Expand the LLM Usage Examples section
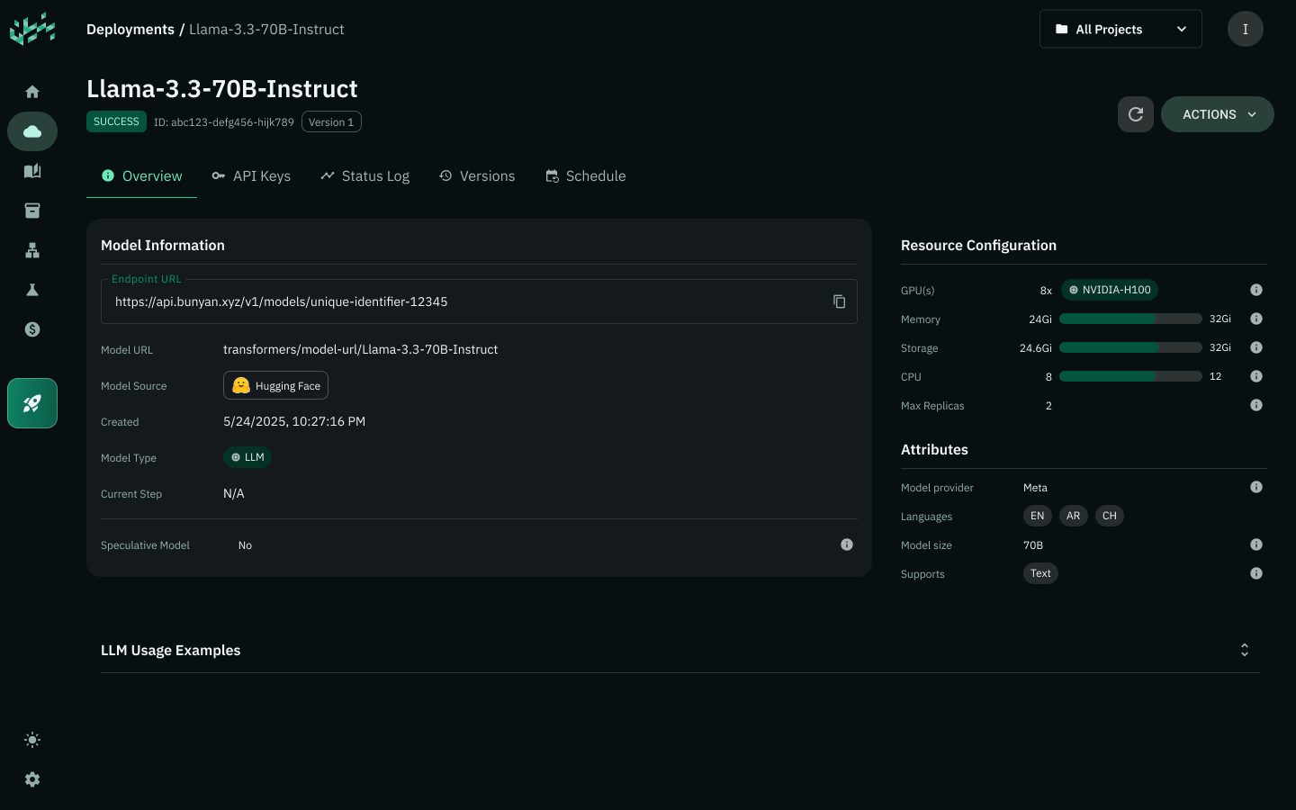Viewport: 1296px width, 810px height. click(x=1245, y=650)
